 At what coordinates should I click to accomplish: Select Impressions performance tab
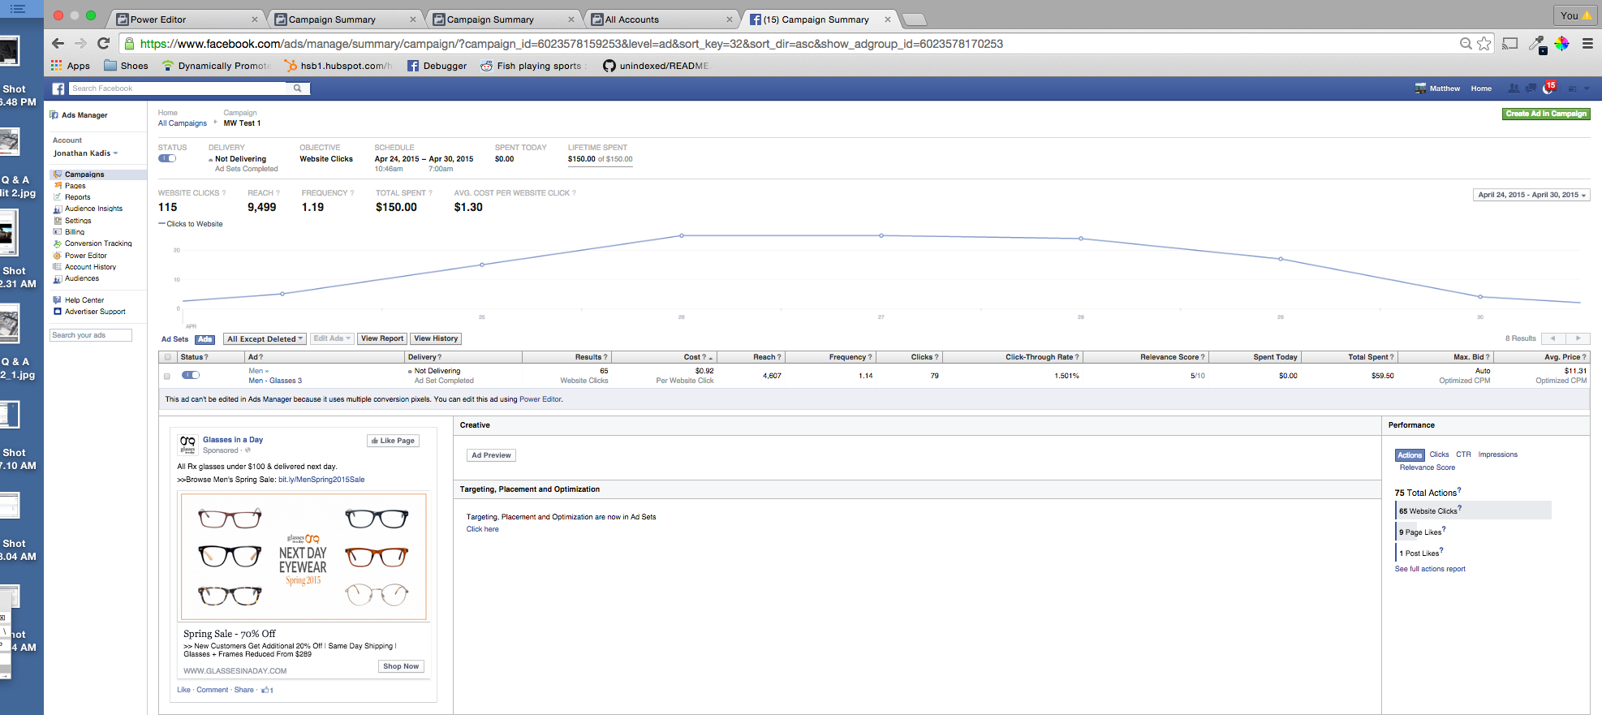(1497, 454)
